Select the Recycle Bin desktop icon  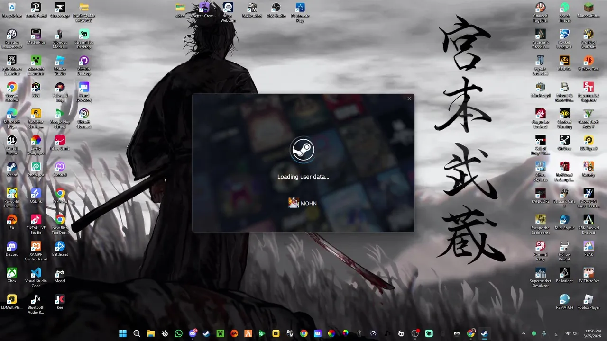(x=12, y=10)
